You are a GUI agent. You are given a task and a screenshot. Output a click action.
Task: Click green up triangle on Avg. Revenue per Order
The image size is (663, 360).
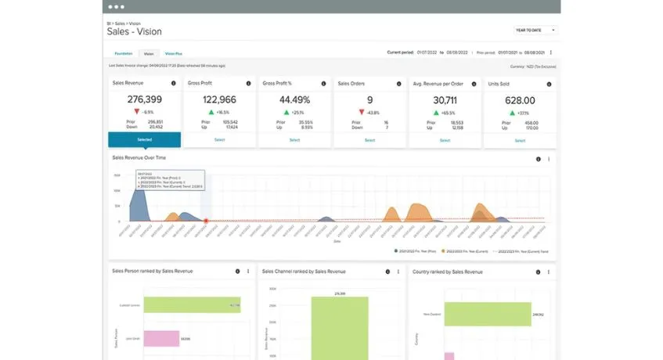coord(436,113)
